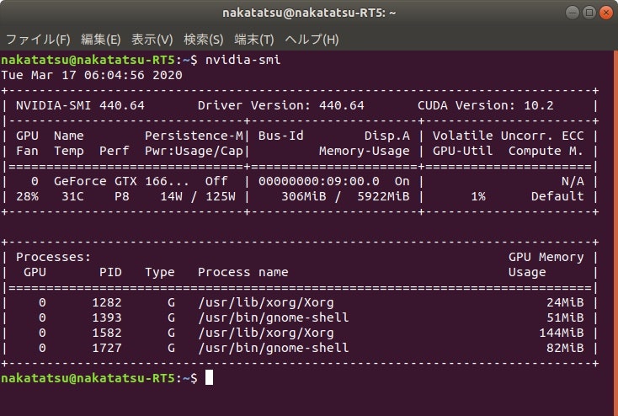Click /usr/bin/gnome-shell in the PID 1393 row
The image size is (618, 416).
[x=273, y=317]
